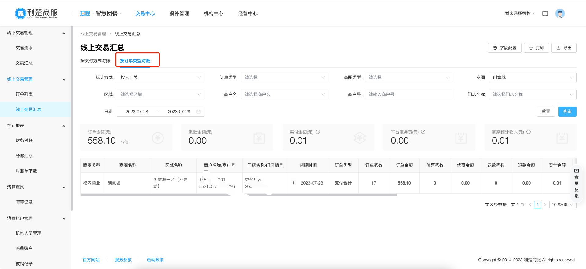
Task: Open the user avatar menu
Action: click(560, 13)
